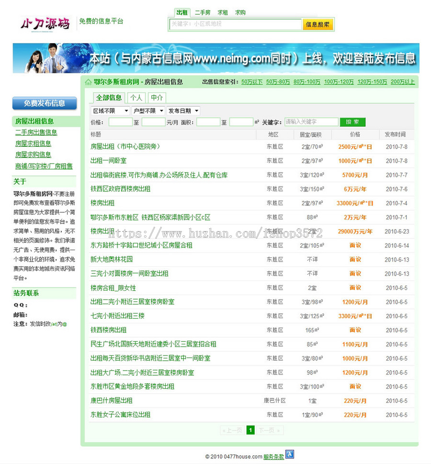This screenshot has width=431, height=464.
Task: Select the 中介 listings tab
Action: click(158, 97)
